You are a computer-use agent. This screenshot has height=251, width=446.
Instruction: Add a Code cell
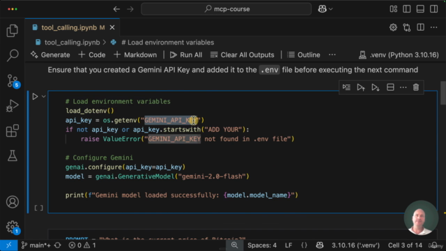(92, 54)
